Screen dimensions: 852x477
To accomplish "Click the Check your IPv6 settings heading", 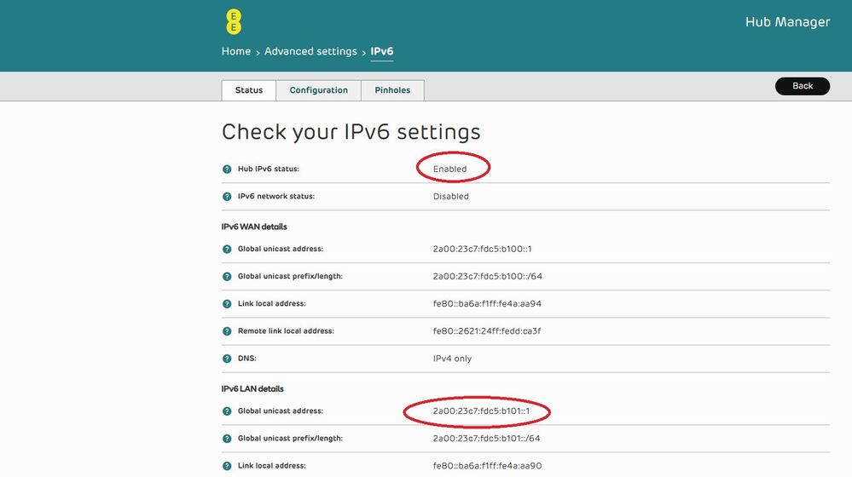I will point(351,132).
